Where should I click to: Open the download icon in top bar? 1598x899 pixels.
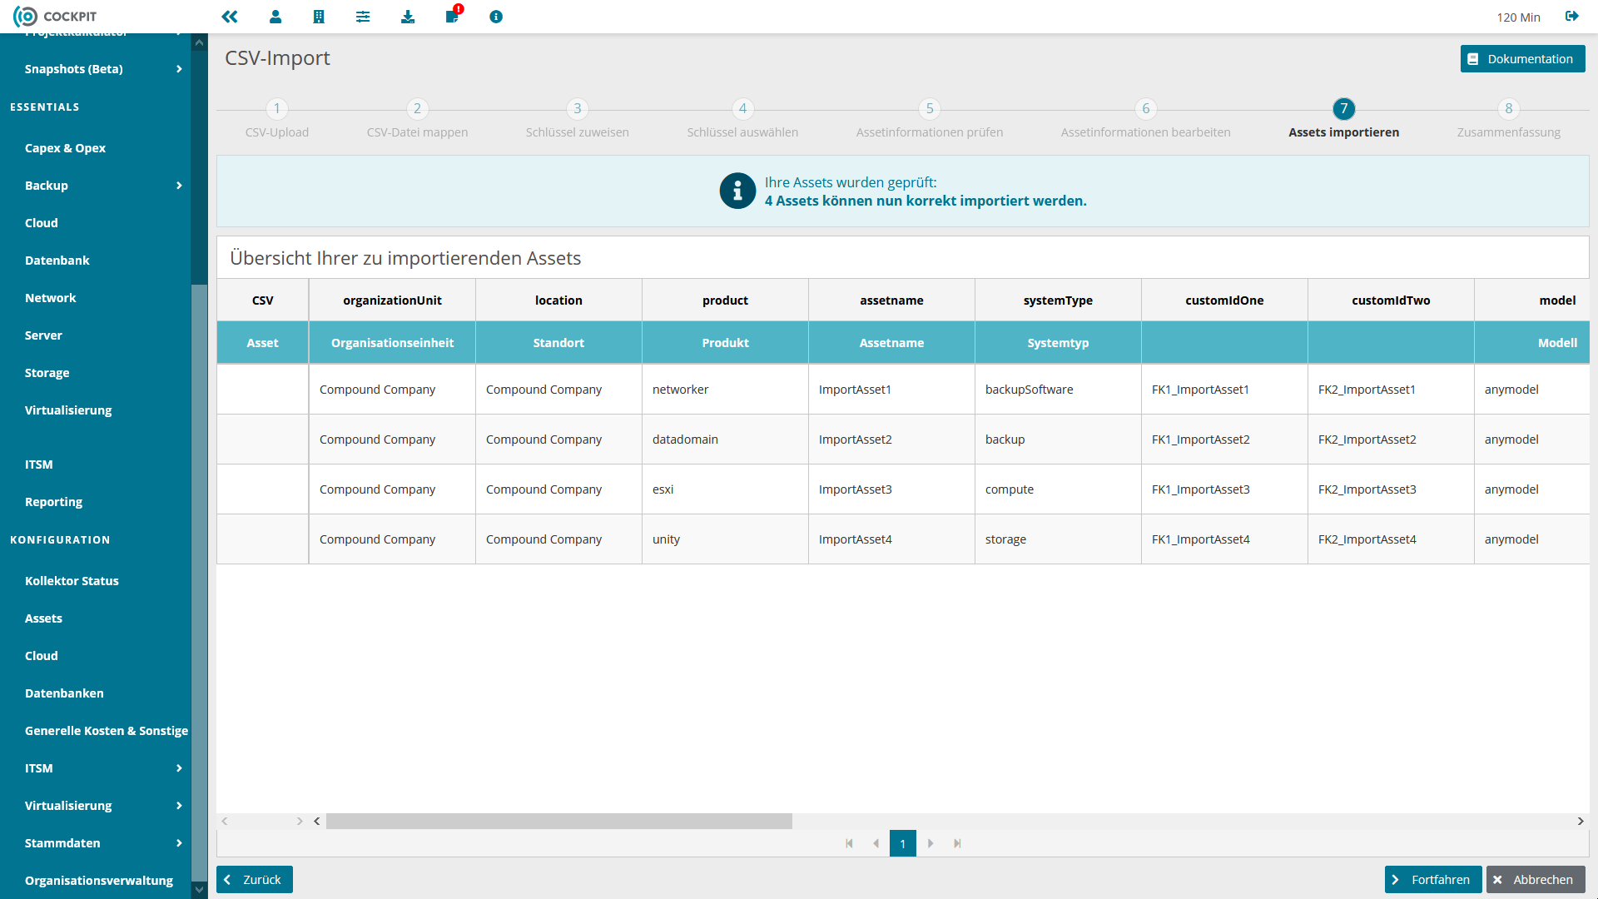[x=408, y=17]
